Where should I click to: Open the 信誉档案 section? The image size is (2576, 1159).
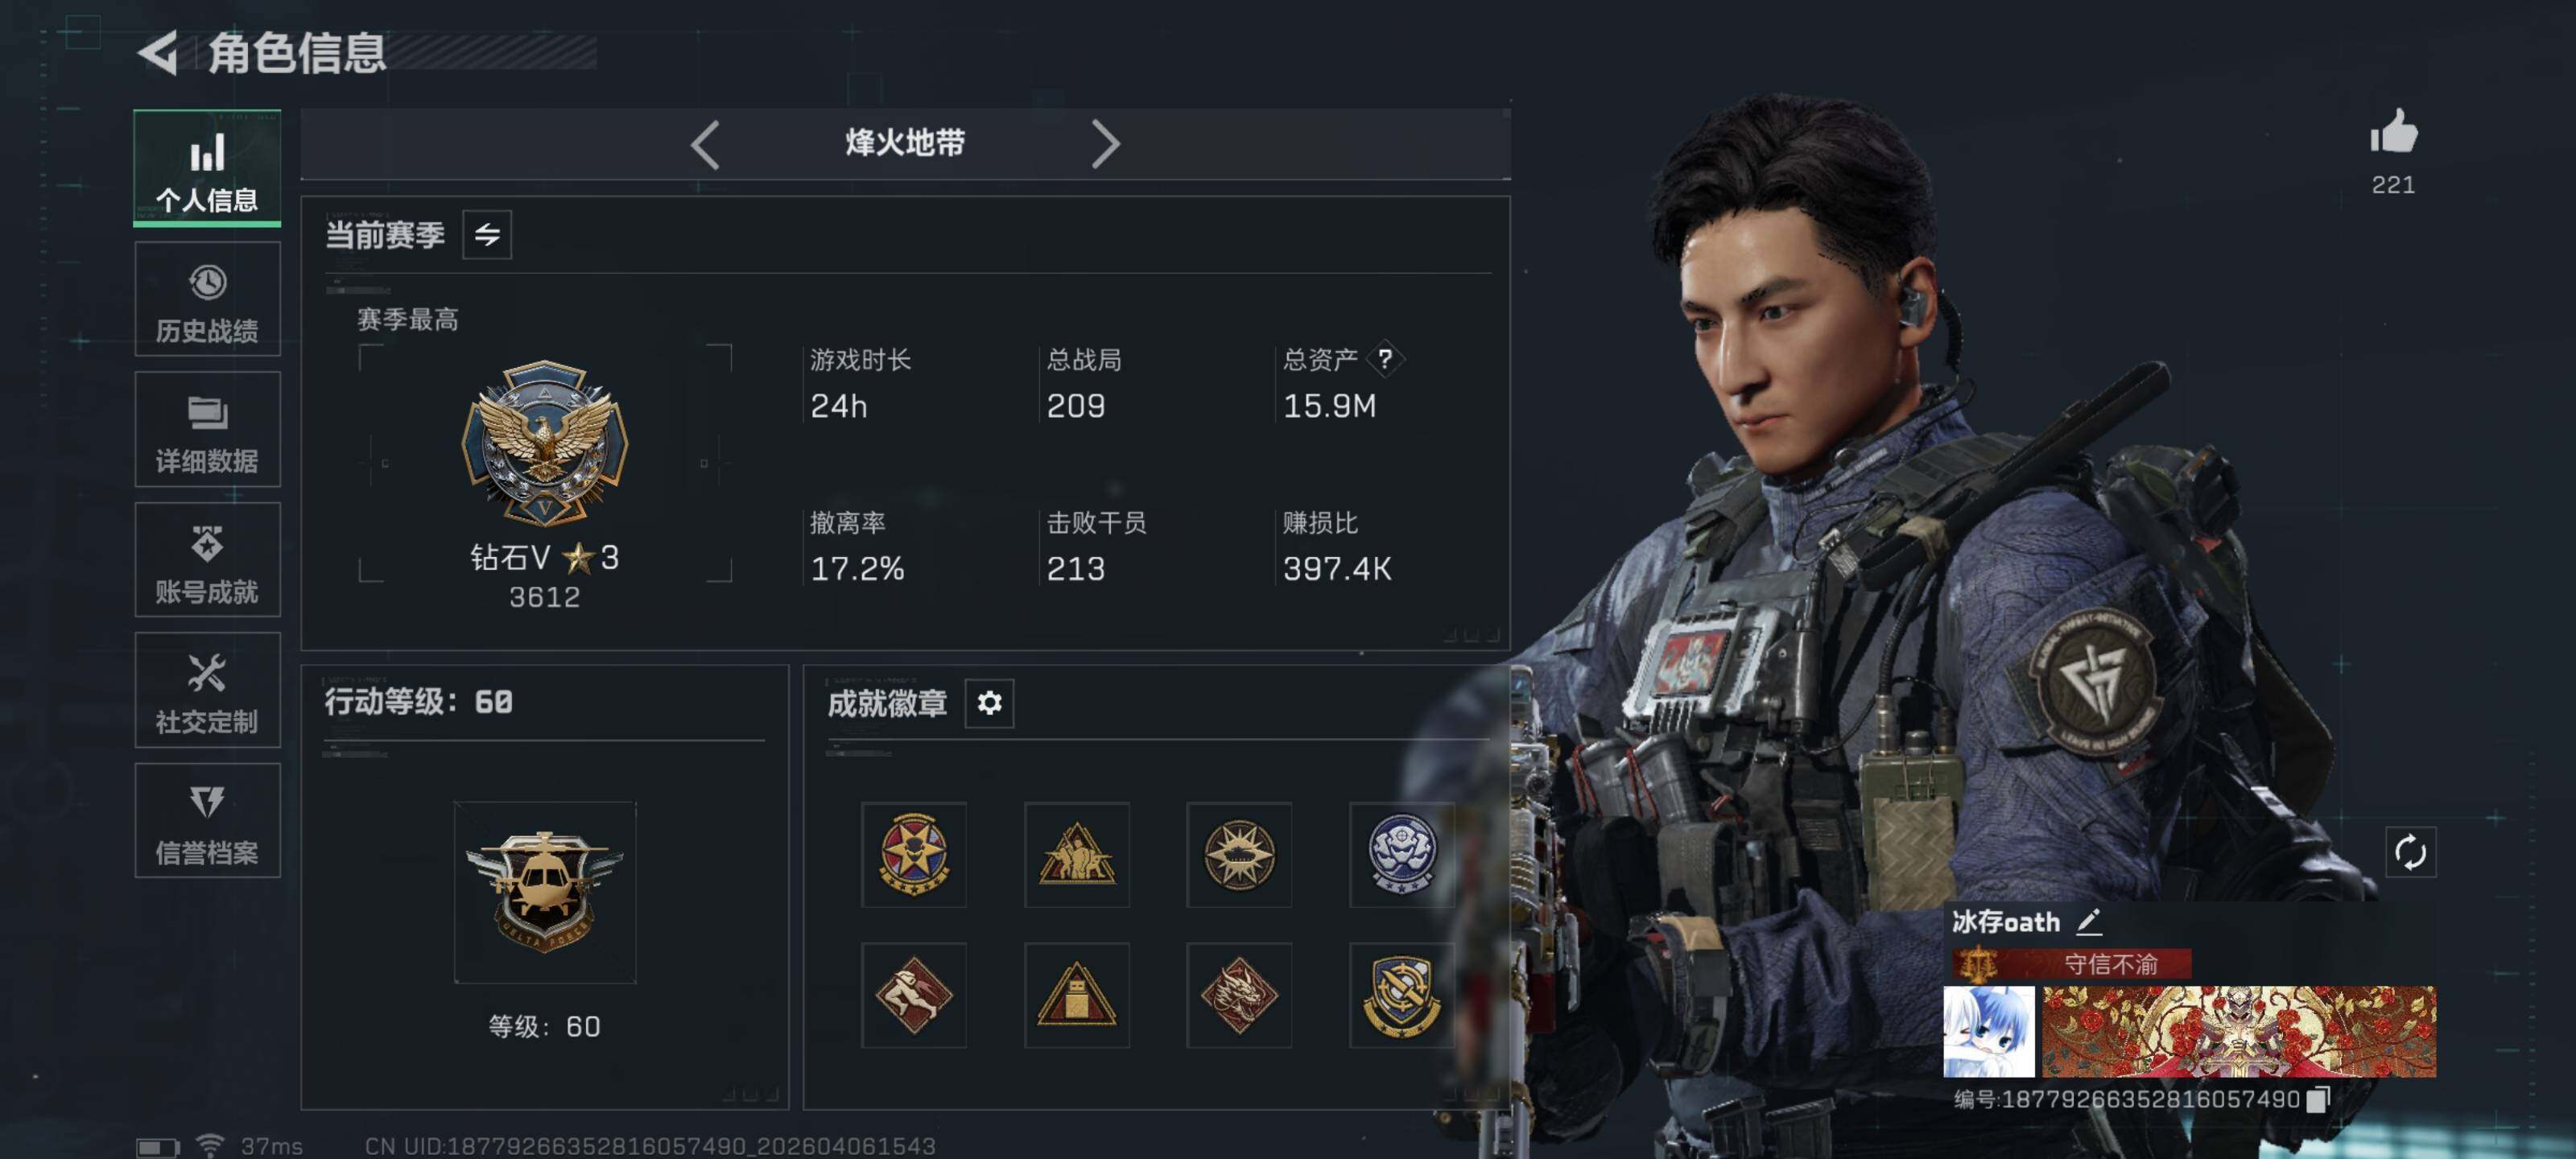[207, 820]
